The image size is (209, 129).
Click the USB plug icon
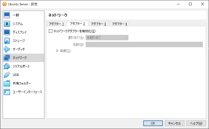click(7, 75)
